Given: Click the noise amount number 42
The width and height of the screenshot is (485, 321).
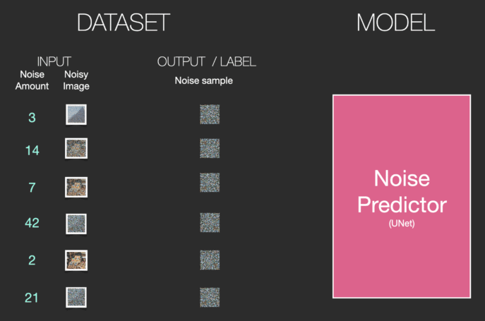Looking at the screenshot, I should point(32,223).
